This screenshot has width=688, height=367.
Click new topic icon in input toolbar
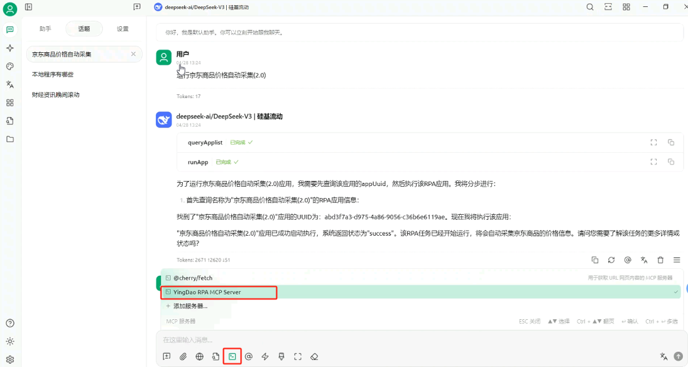tap(167, 356)
